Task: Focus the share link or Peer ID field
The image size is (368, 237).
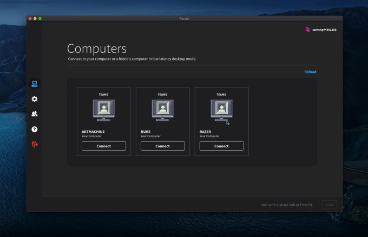Action: point(287,205)
